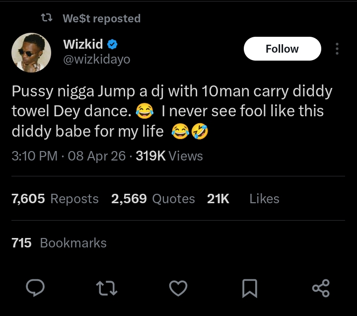Open the three-dot more options menu
This screenshot has height=316, width=357.
click(337, 49)
